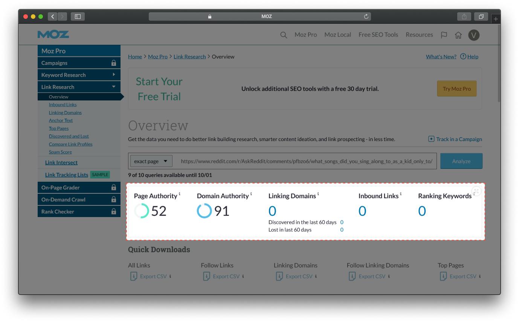The height and width of the screenshot is (322, 519).
Task: Expand the Keyword Research section arrow
Action: tap(114, 74)
